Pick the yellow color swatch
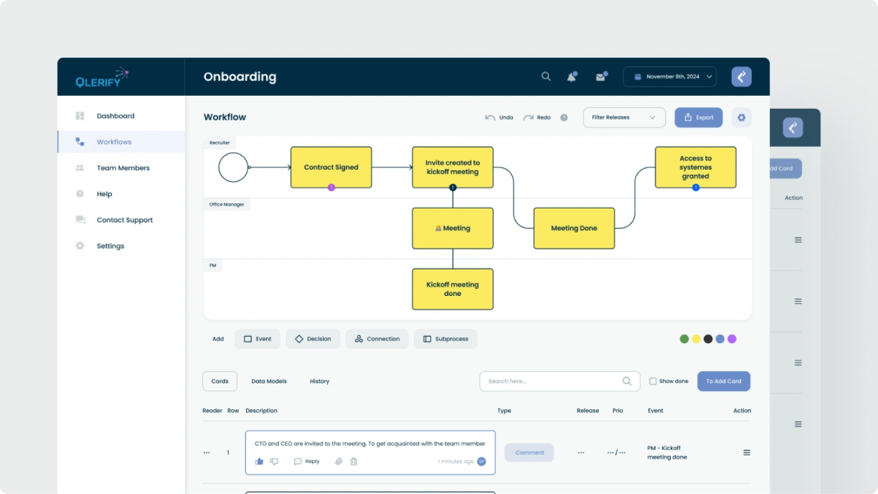The image size is (878, 494). click(x=696, y=339)
